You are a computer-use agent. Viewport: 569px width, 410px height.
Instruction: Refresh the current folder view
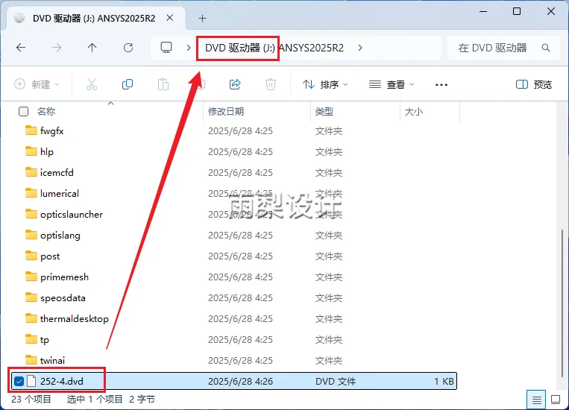pyautogui.click(x=128, y=48)
